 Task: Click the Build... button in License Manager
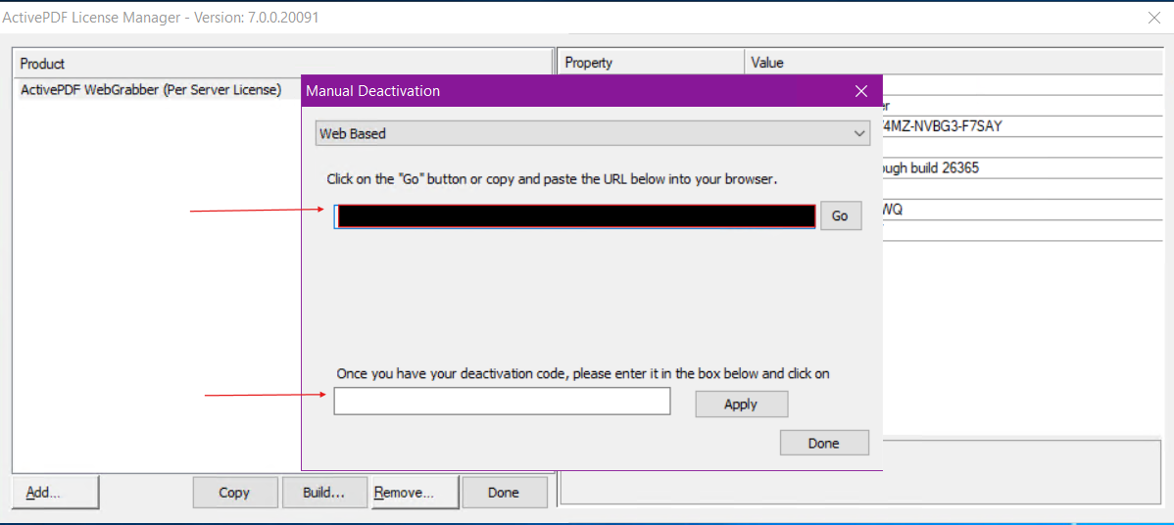click(324, 493)
